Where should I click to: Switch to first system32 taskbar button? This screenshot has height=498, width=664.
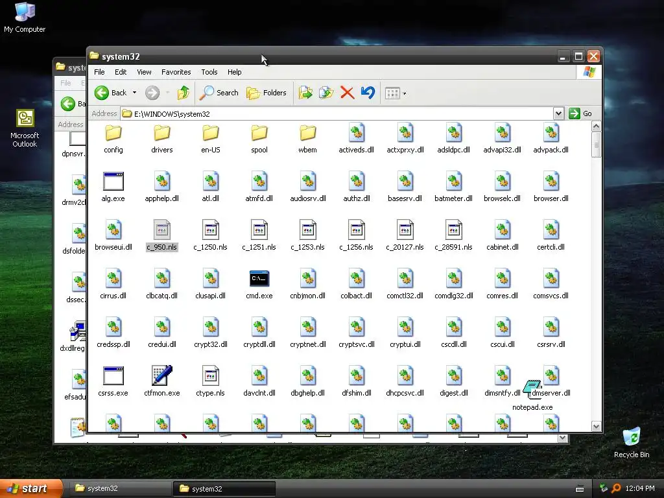click(x=119, y=489)
